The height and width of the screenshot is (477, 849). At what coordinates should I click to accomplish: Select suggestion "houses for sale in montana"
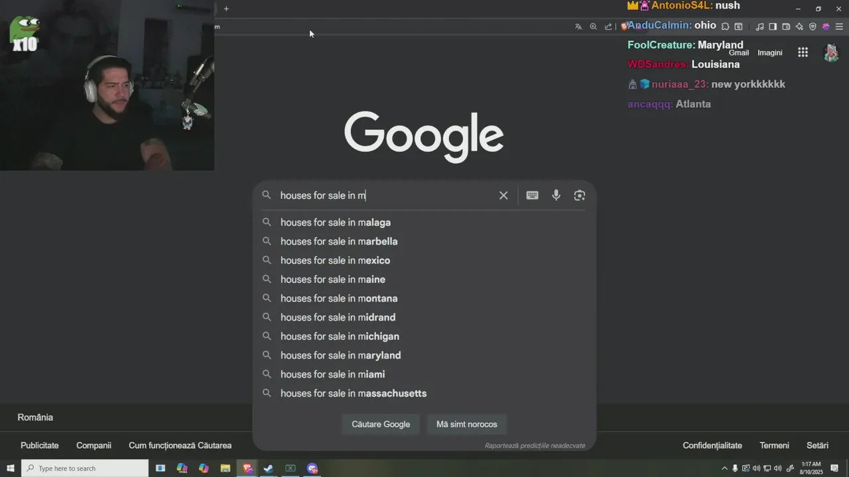click(x=424, y=298)
